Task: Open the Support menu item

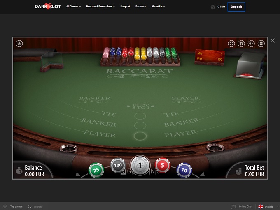Action: pyautogui.click(x=125, y=7)
